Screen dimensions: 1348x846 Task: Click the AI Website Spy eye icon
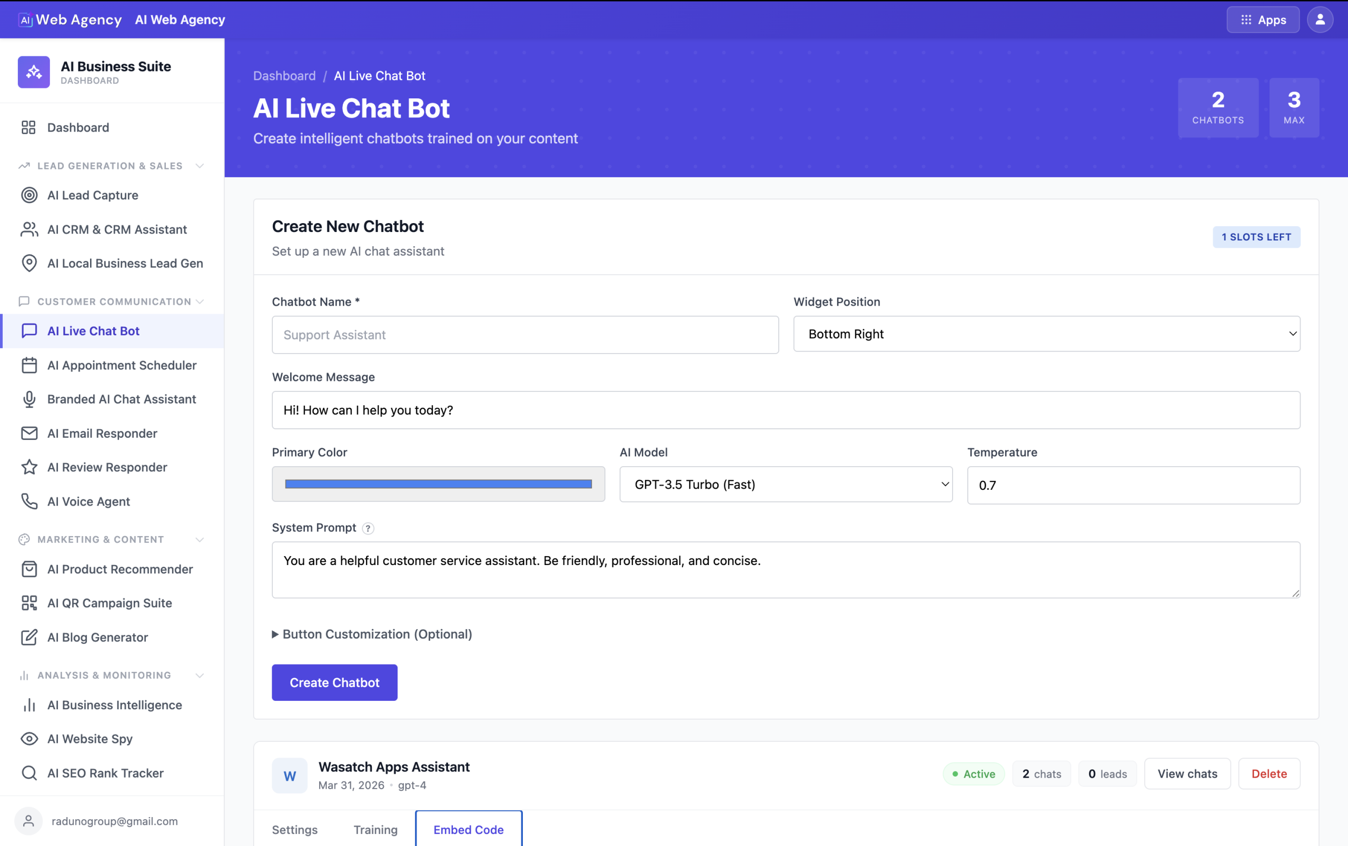pos(29,739)
